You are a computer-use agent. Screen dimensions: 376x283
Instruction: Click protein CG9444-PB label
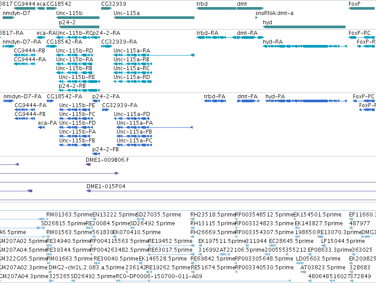[30, 114]
